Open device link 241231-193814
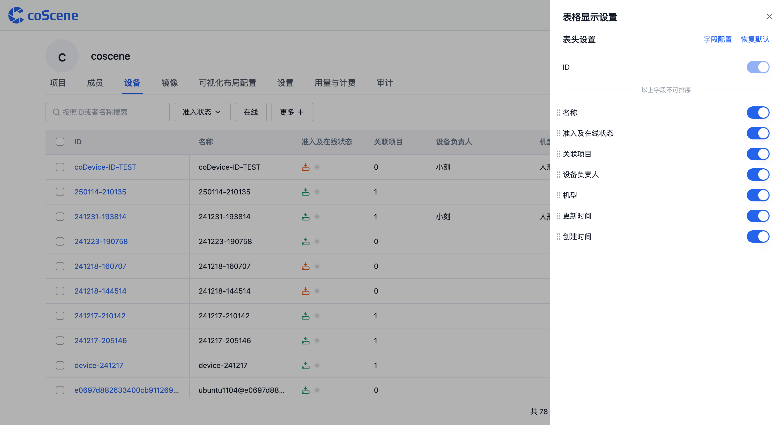Image resolution: width=782 pixels, height=425 pixels. pyautogui.click(x=100, y=217)
